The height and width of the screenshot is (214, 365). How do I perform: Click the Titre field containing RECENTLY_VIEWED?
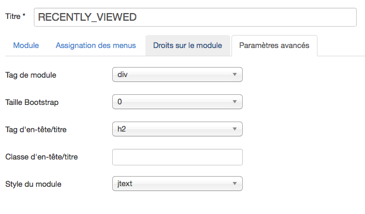(x=195, y=17)
